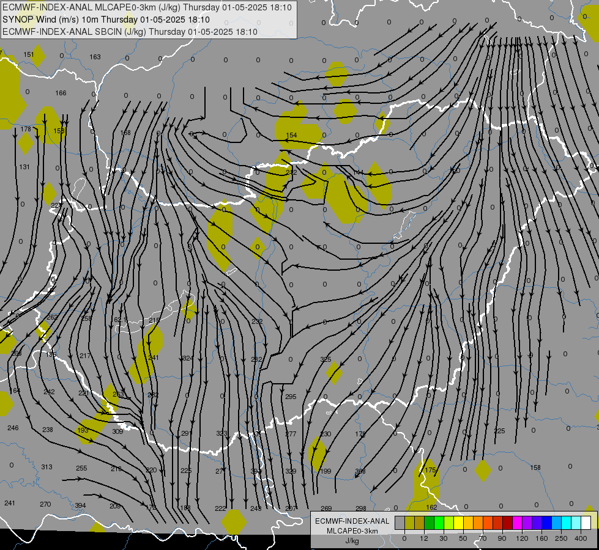The height and width of the screenshot is (550, 599).
Task: Click the map value 151
Action: click(x=29, y=54)
